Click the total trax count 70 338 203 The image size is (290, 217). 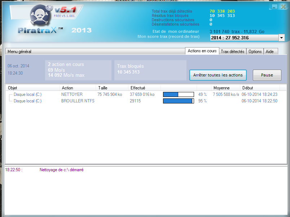tap(222, 11)
